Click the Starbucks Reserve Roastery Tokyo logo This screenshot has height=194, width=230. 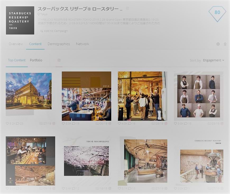click(20, 20)
